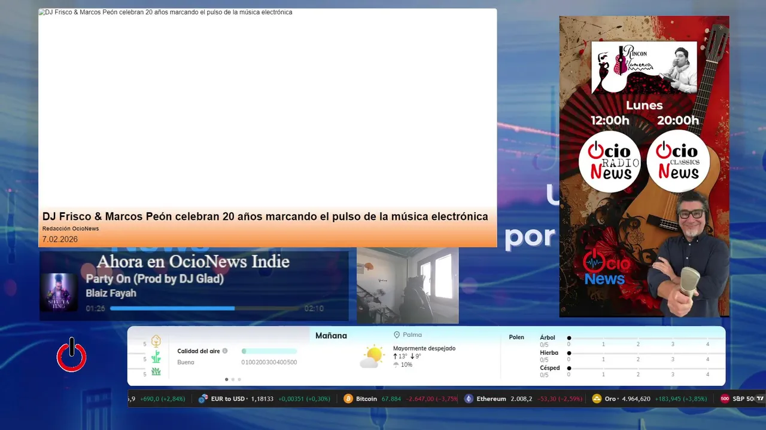
Task: Click the +0,00351 (+0,30%) EUR change
Action: tap(304, 399)
